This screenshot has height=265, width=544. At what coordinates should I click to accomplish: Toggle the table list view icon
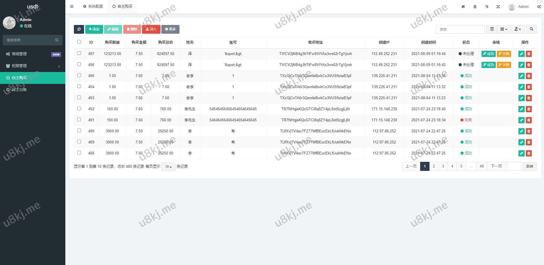[x=492, y=29]
